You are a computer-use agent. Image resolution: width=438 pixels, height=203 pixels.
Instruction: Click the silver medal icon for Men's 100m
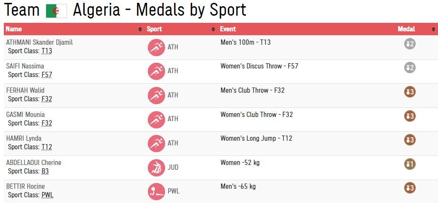pyautogui.click(x=409, y=44)
